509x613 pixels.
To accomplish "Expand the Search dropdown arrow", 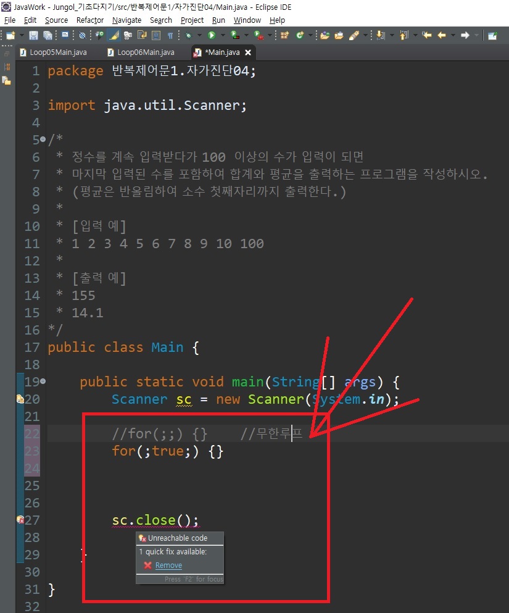I will pos(365,36).
